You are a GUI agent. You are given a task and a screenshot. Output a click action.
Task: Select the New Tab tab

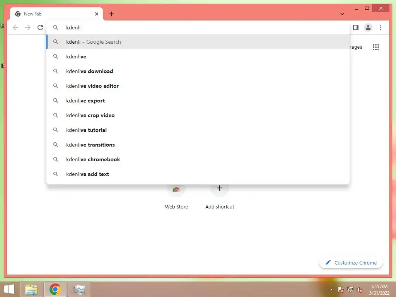tap(56, 14)
